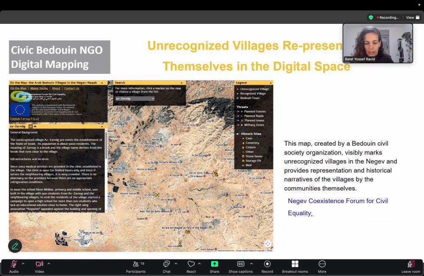Click the green Share screen icon

215,264
